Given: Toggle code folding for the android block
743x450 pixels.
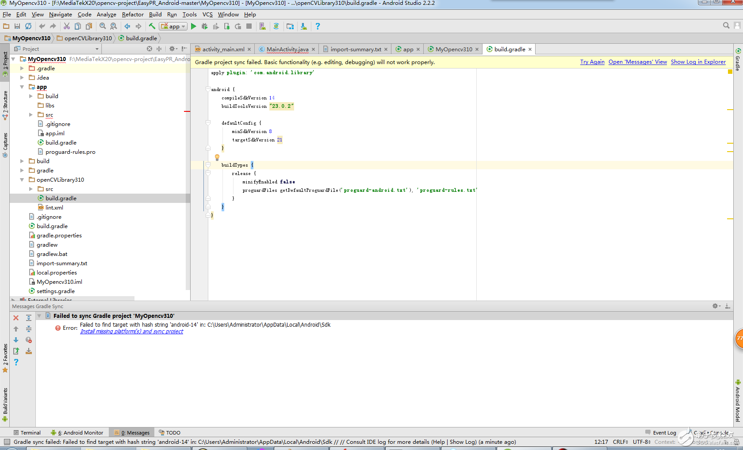Looking at the screenshot, I should click(x=208, y=89).
